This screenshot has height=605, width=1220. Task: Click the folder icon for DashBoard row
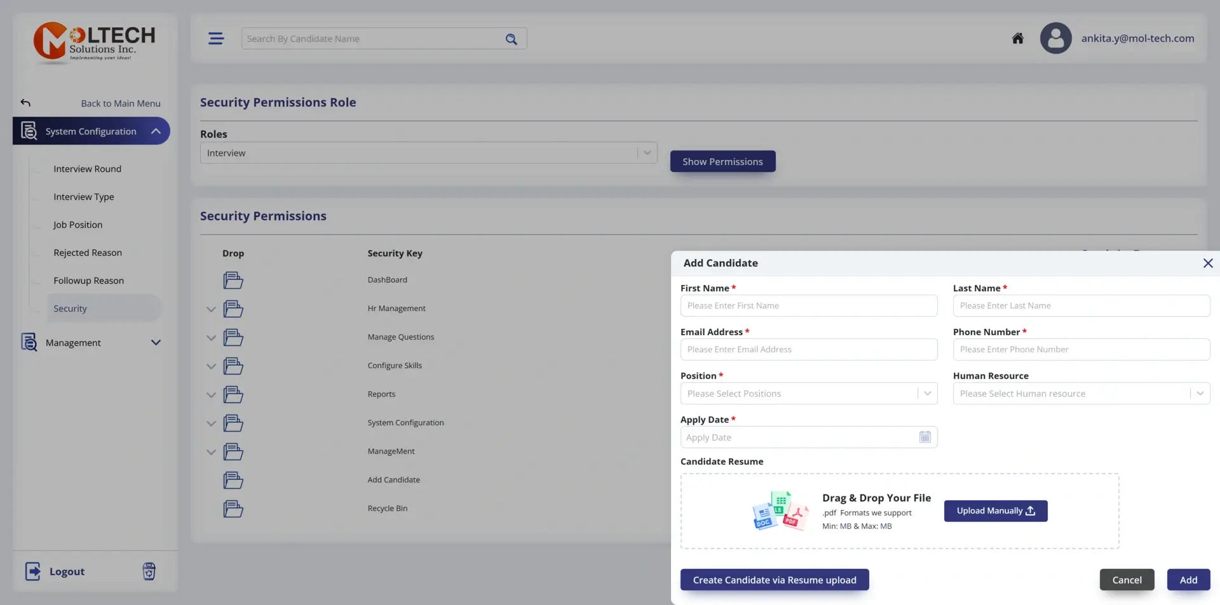tap(233, 280)
